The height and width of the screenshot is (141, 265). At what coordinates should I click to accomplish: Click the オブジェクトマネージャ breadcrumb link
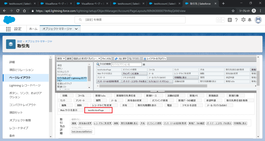point(39,41)
